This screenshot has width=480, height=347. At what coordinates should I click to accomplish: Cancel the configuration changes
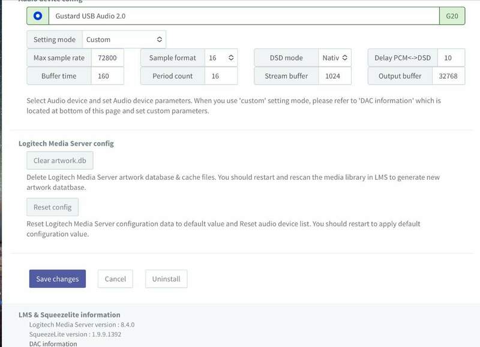pos(115,279)
